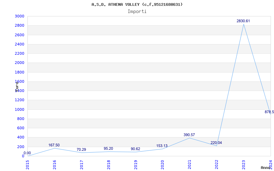Image resolution: width=274 pixels, height=171 pixels.
Task: Select the 153.13 data label
Action: [162, 146]
